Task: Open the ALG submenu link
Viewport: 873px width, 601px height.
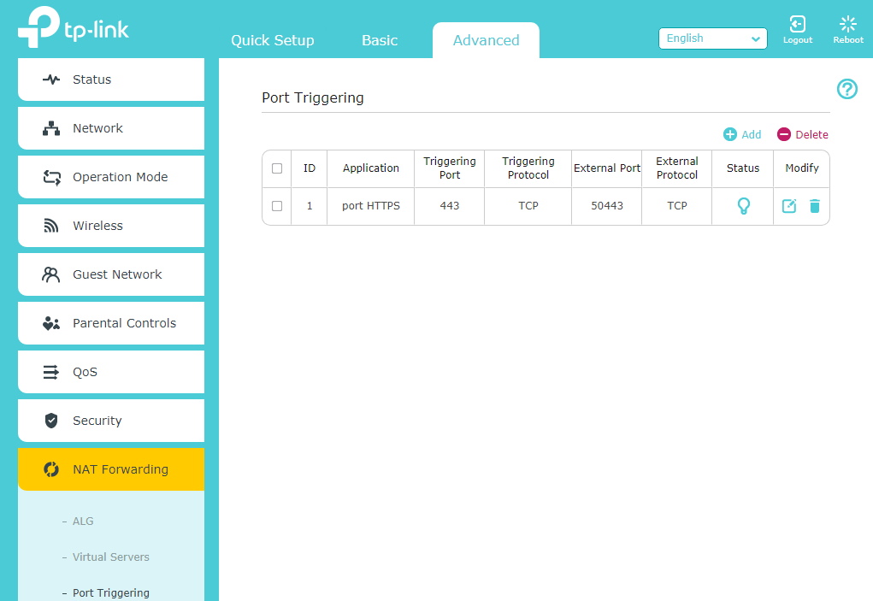Action: [x=83, y=521]
